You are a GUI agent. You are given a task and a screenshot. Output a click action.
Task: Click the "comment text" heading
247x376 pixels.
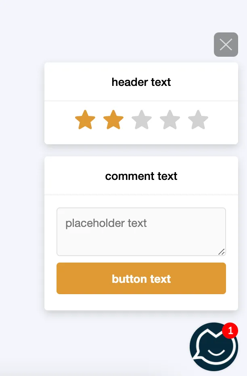pos(141,176)
